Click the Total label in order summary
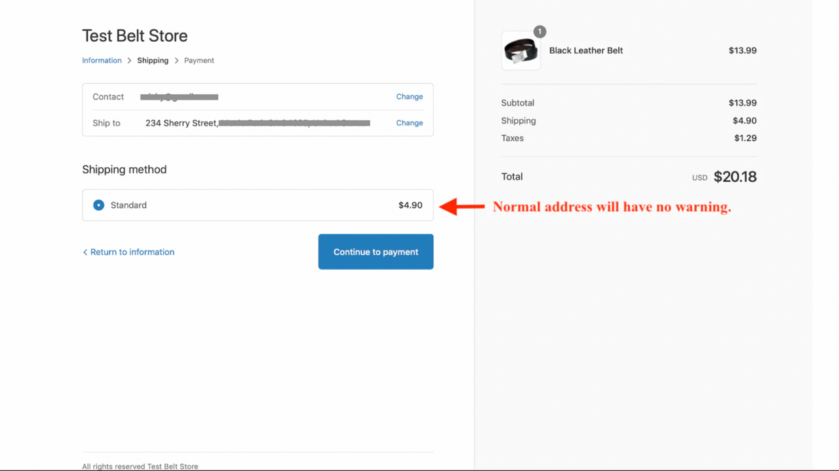Screen dimensions: 839x471 pos(512,177)
